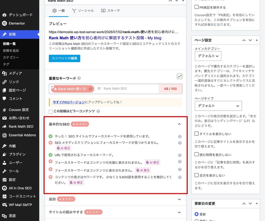This screenshot has width=265, height=221.
Task: Open the プラグイン plugin icon
Action: 5,154
